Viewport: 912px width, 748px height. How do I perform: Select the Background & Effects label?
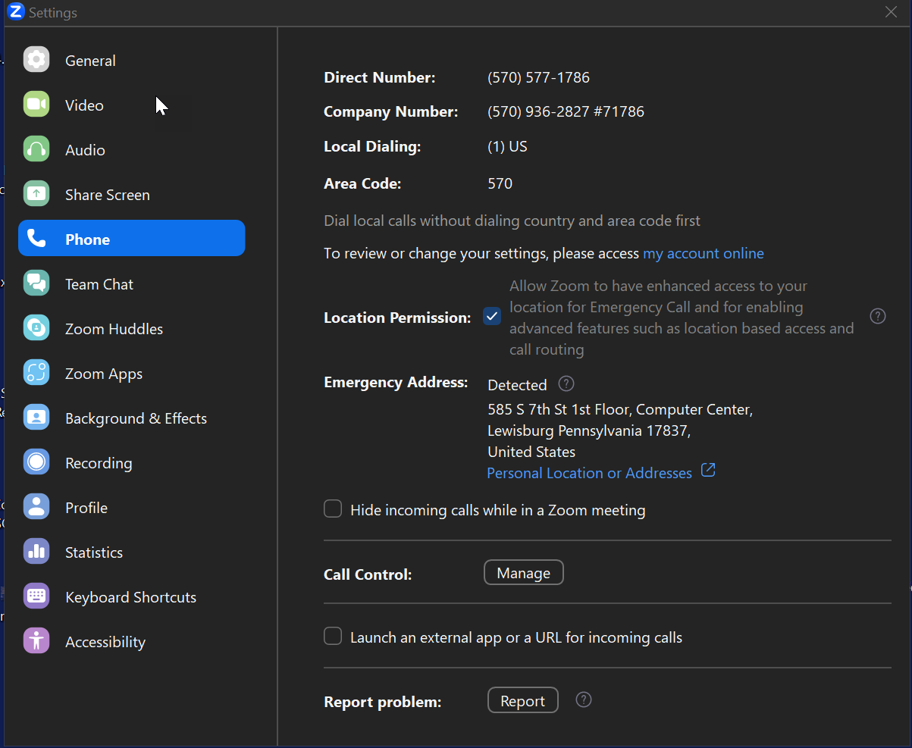pyautogui.click(x=136, y=418)
